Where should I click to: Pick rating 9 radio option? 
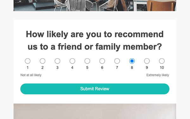[x=147, y=61]
